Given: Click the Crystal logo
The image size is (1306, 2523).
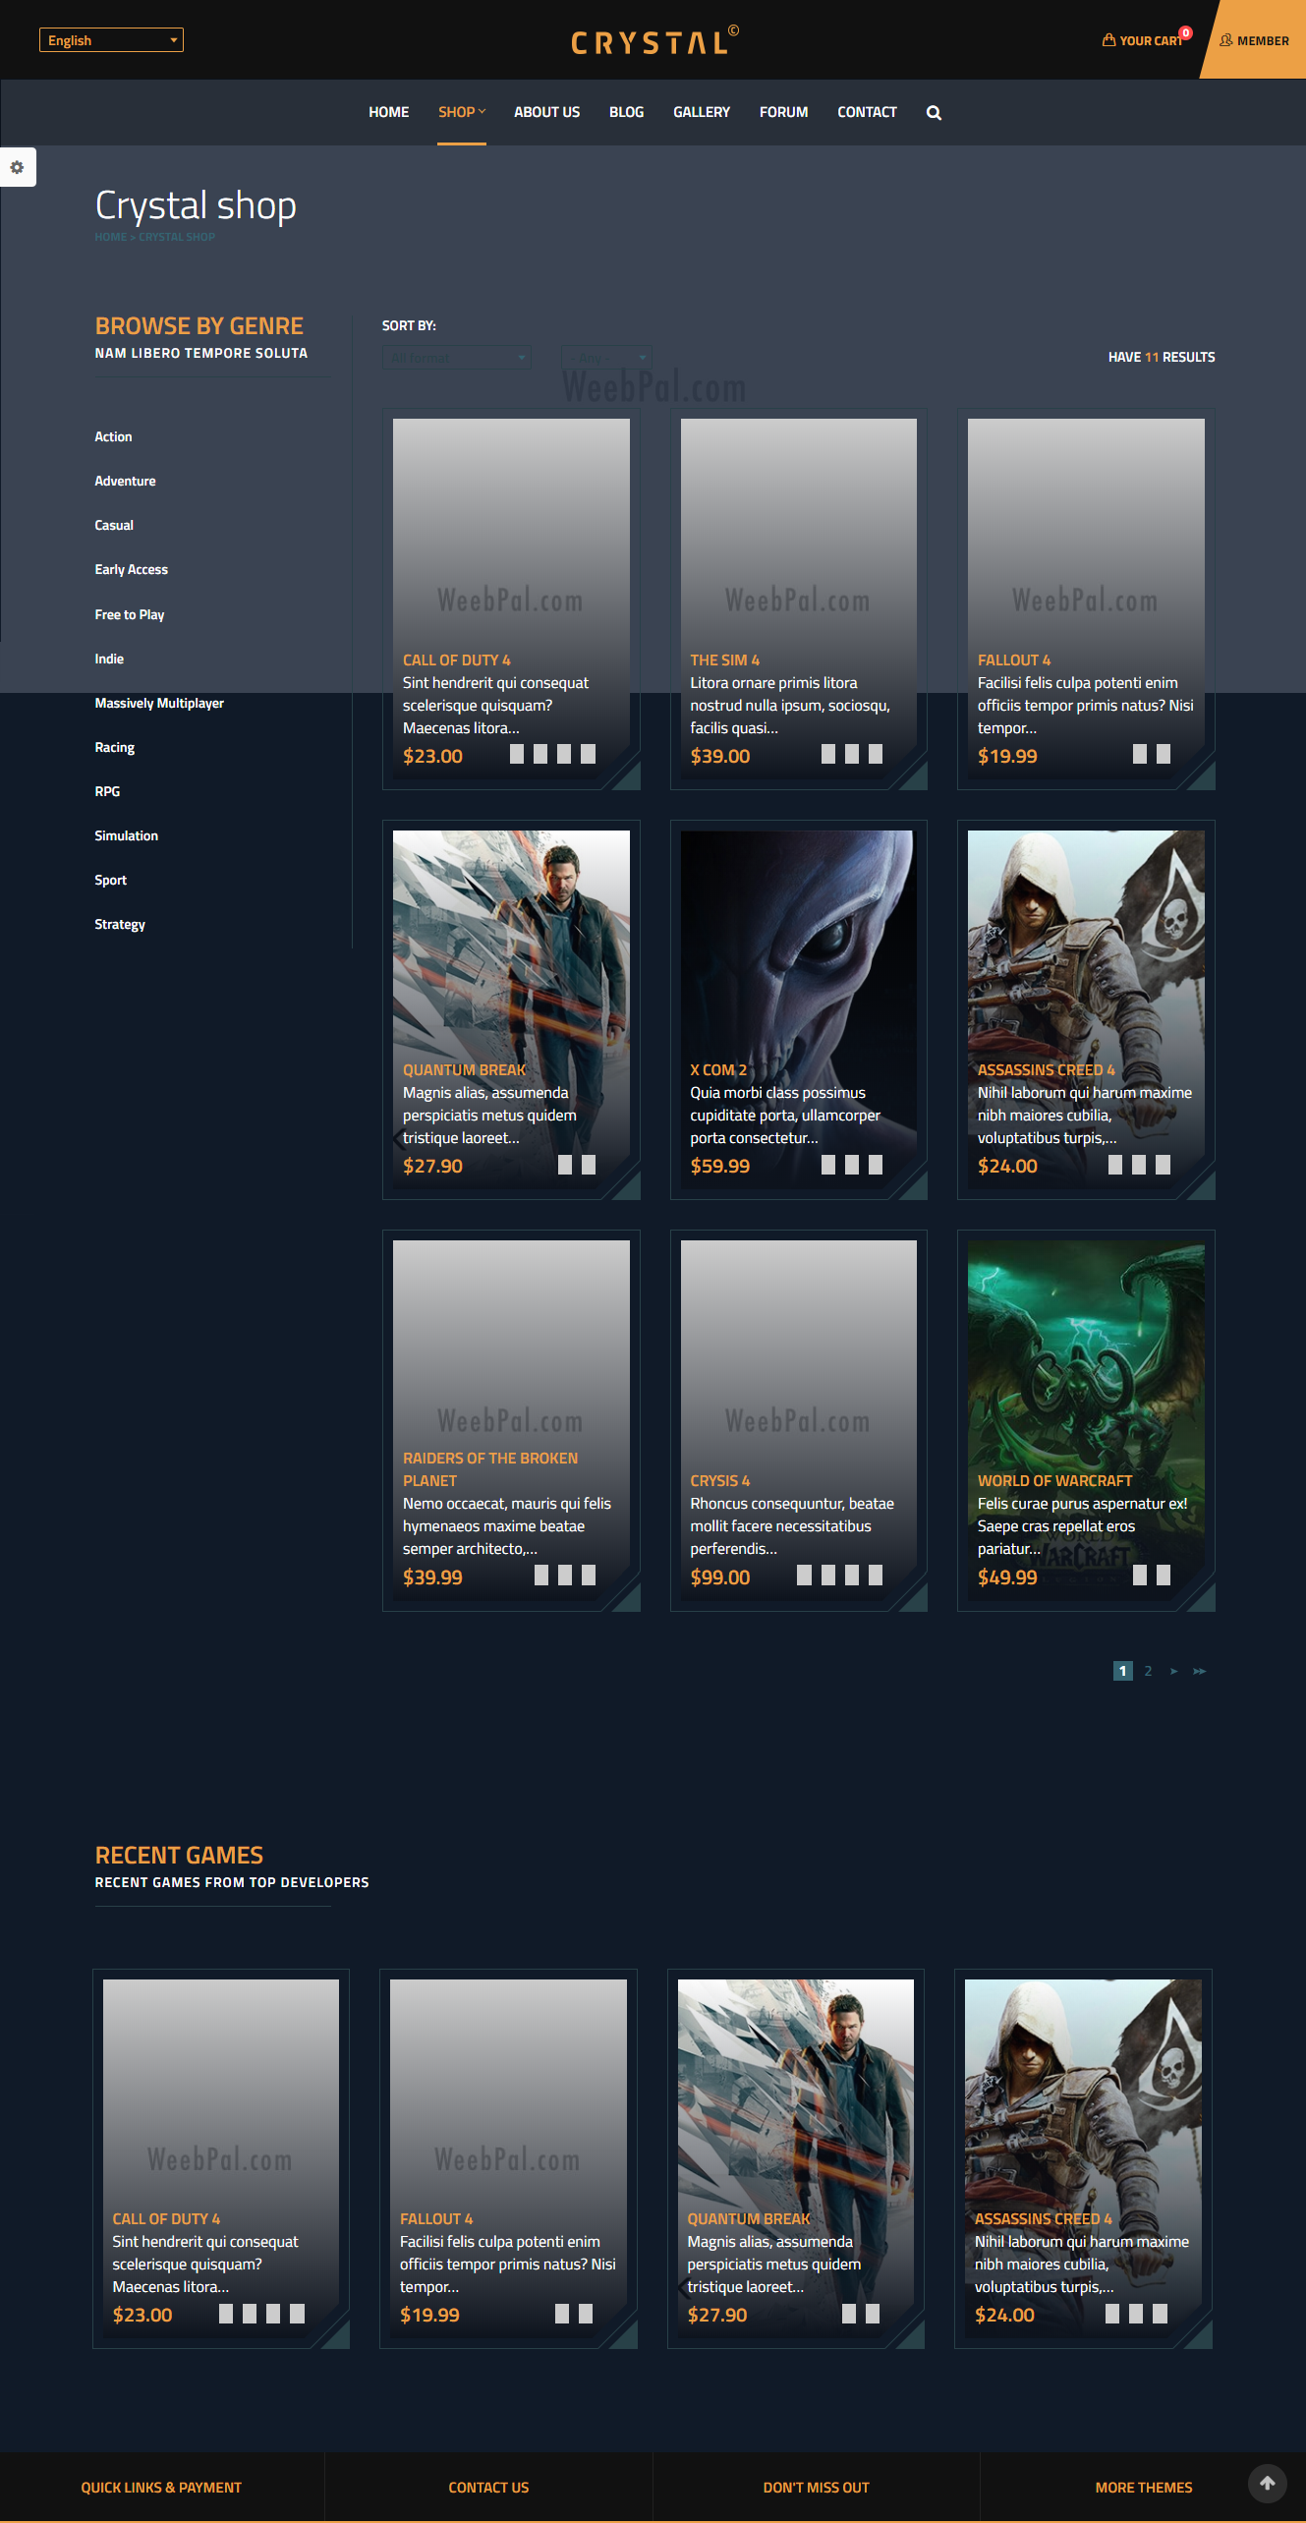Looking at the screenshot, I should (654, 40).
